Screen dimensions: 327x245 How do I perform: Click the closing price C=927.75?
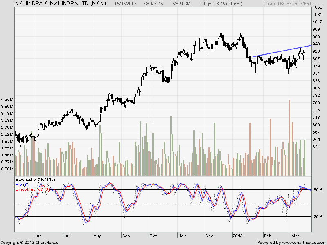point(154,4)
